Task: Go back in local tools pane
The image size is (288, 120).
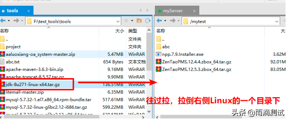Action: pos(3,21)
